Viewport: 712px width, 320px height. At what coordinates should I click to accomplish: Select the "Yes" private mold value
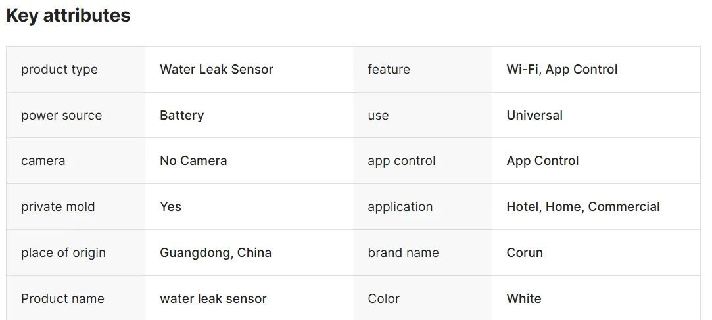coord(170,207)
